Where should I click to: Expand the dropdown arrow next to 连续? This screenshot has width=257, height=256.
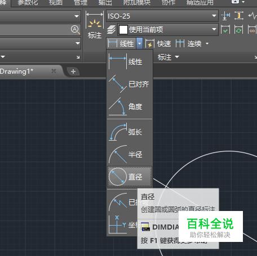click(207, 44)
